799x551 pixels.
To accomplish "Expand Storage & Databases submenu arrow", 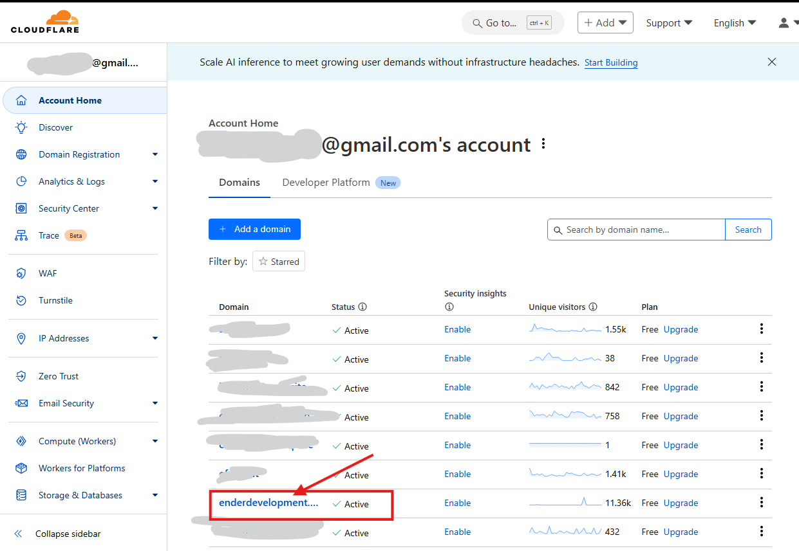I will point(155,495).
